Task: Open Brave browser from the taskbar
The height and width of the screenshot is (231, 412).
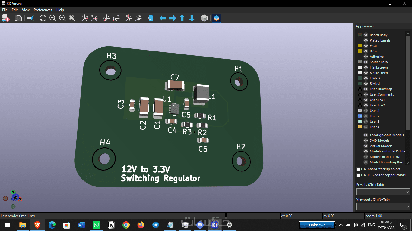Action: (x=37, y=225)
